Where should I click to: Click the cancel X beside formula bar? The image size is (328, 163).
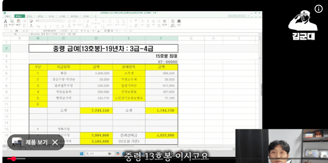32,34
